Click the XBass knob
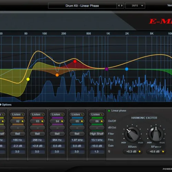 (132, 134)
